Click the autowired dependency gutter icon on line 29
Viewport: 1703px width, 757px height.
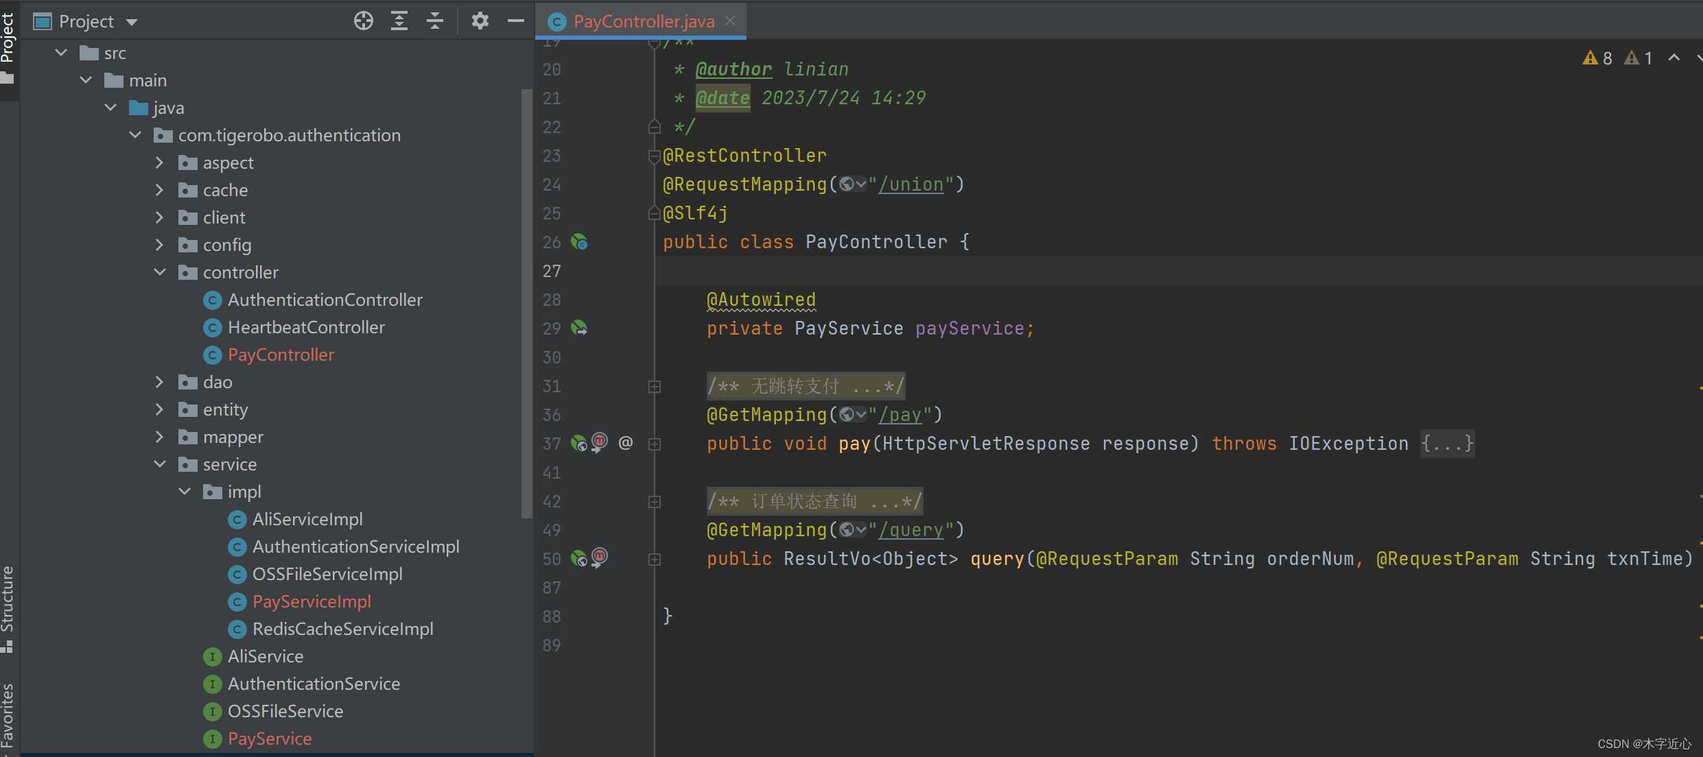[579, 328]
